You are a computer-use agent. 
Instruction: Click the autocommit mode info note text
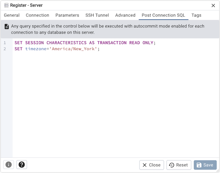tap(108, 29)
